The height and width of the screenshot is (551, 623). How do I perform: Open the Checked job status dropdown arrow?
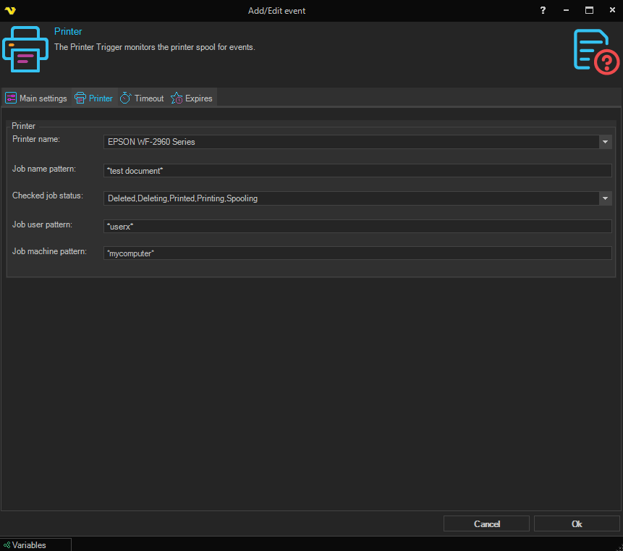point(606,198)
